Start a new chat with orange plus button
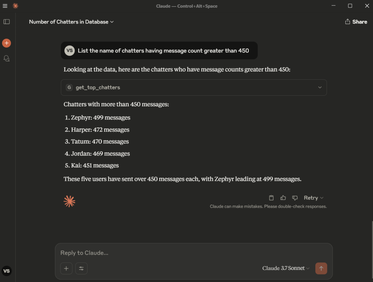This screenshot has width=373, height=282. click(x=7, y=43)
